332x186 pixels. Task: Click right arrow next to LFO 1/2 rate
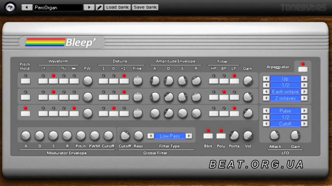pos(305,117)
